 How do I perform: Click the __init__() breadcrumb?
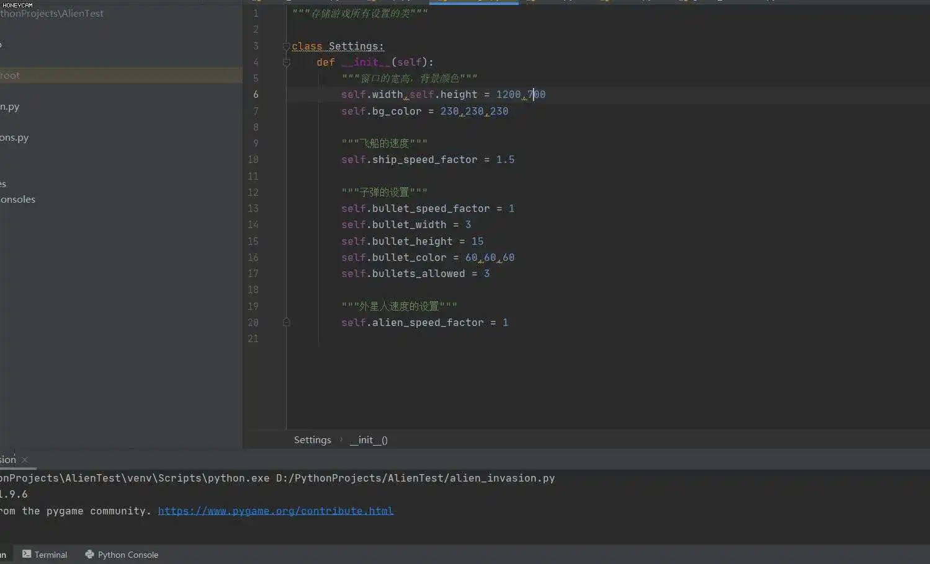pos(369,440)
